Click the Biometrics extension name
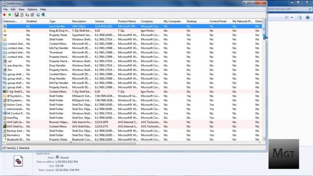 pos(14,135)
